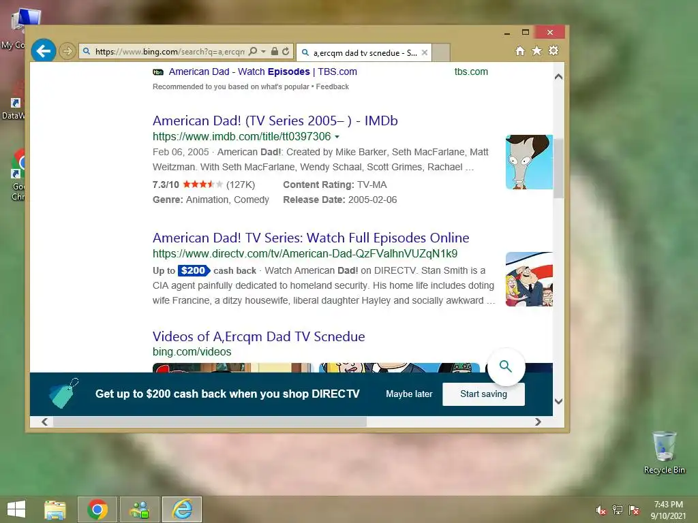This screenshot has width=698, height=523.
Task: Click the imdb.com URL under result
Action: point(242,136)
